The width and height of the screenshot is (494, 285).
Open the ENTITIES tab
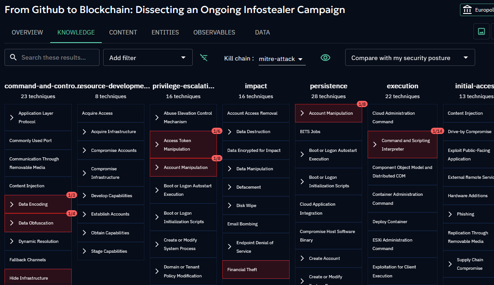165,32
